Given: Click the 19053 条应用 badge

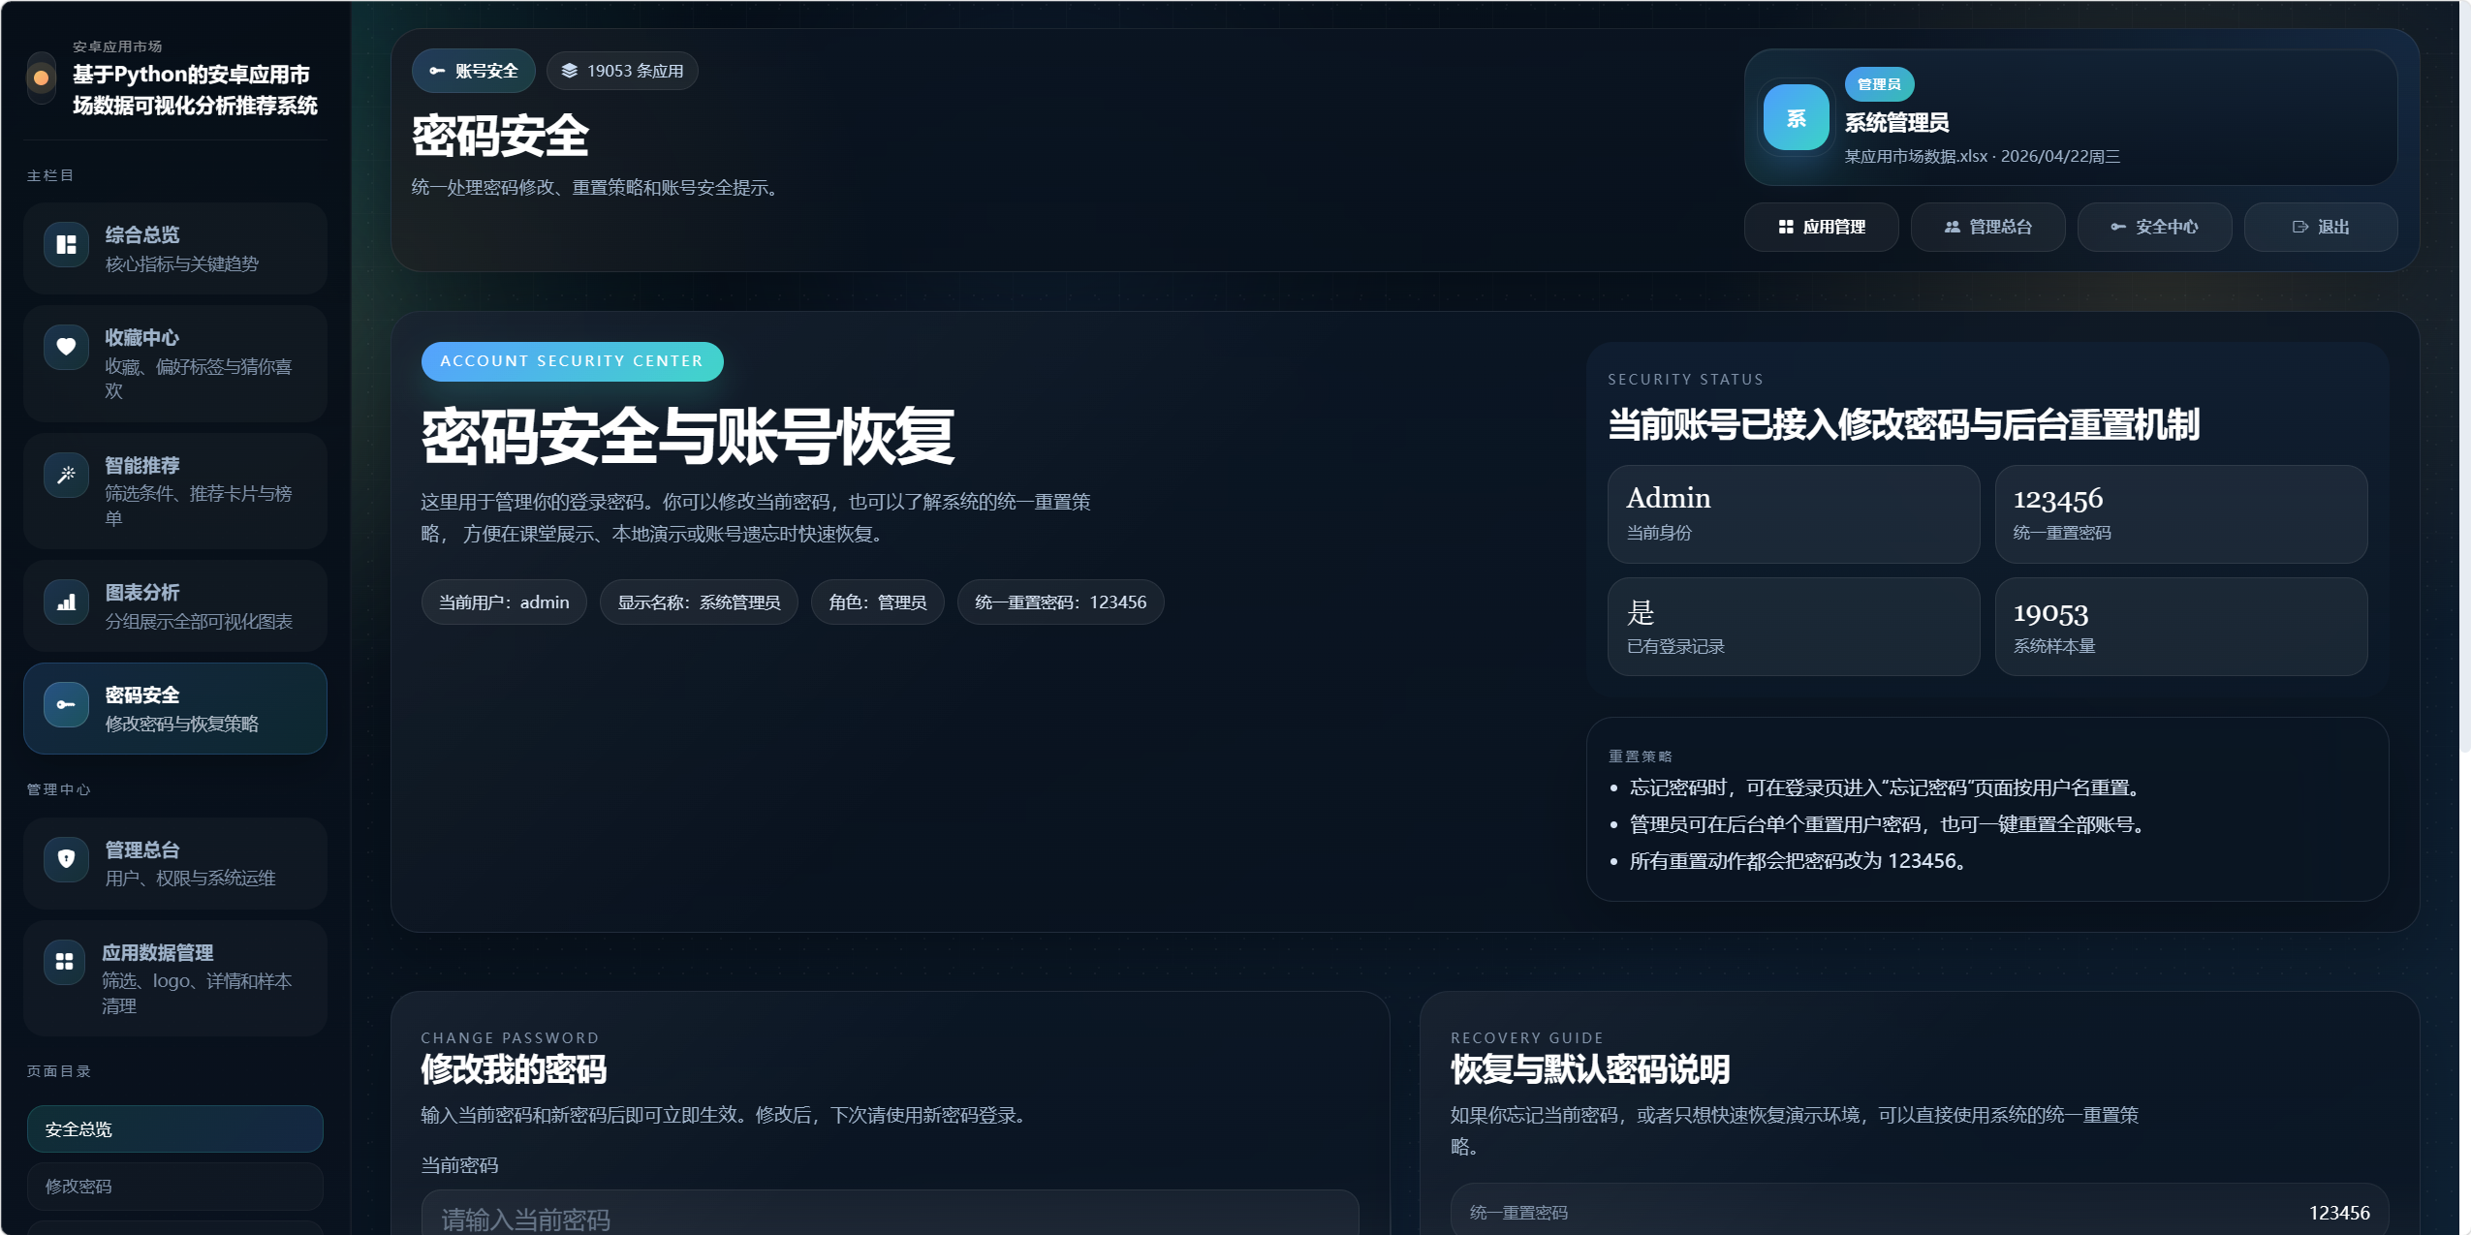Looking at the screenshot, I should tap(622, 71).
